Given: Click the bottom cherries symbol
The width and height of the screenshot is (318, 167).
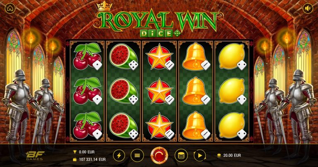Looking at the screenshot, I should tap(87, 126).
